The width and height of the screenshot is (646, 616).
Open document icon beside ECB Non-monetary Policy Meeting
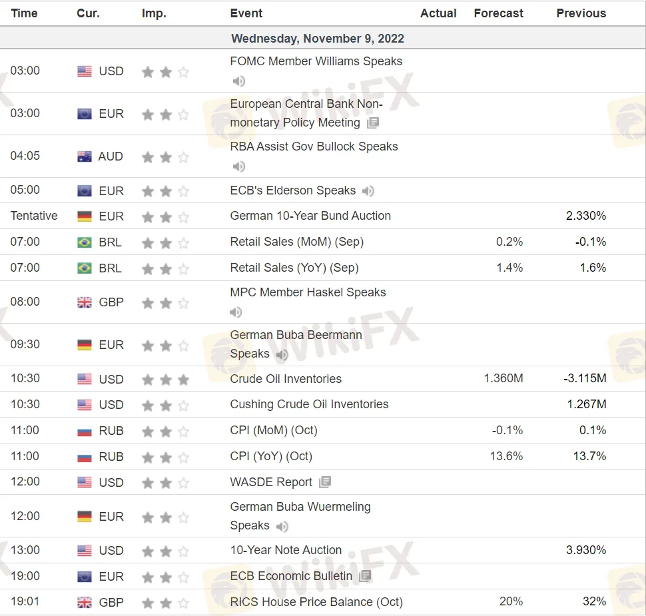(373, 123)
